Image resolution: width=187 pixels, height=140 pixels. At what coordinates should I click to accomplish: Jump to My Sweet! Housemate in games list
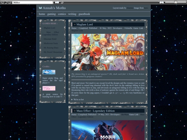click(53, 52)
